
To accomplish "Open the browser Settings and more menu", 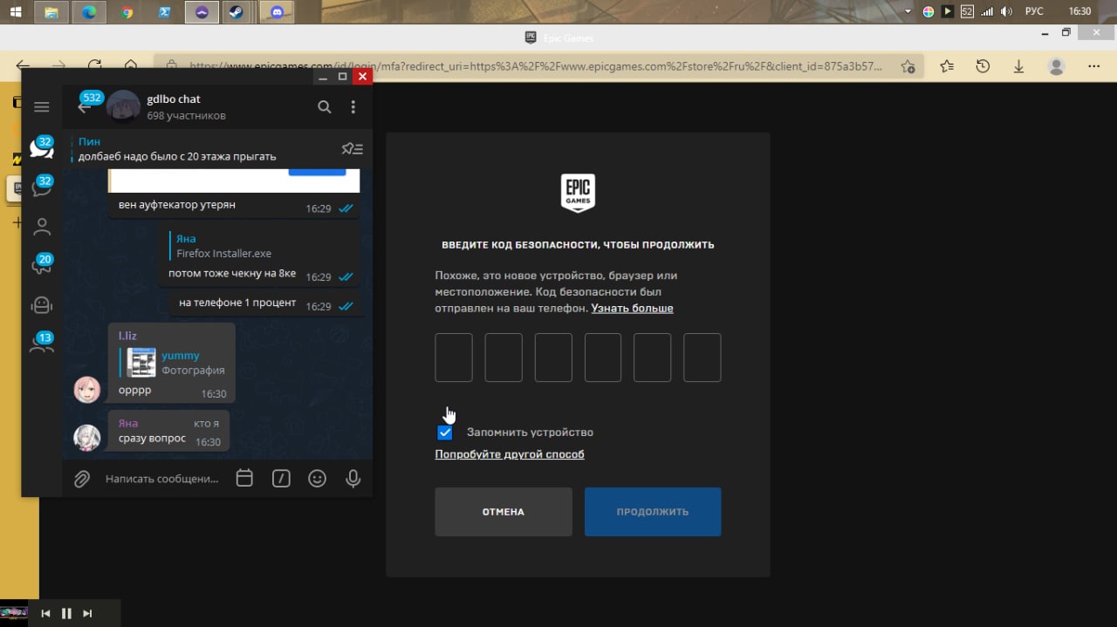I will click(1093, 66).
